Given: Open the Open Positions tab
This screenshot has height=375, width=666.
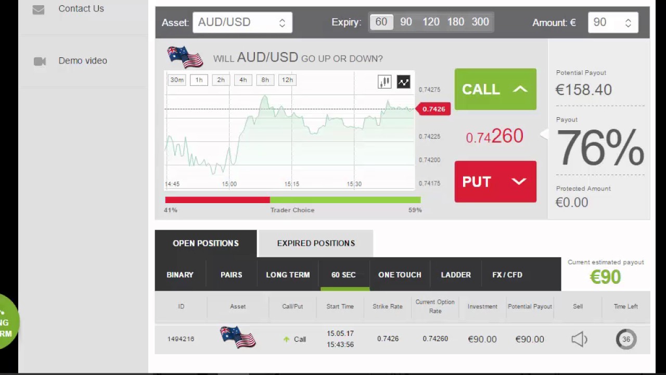Looking at the screenshot, I should [206, 243].
